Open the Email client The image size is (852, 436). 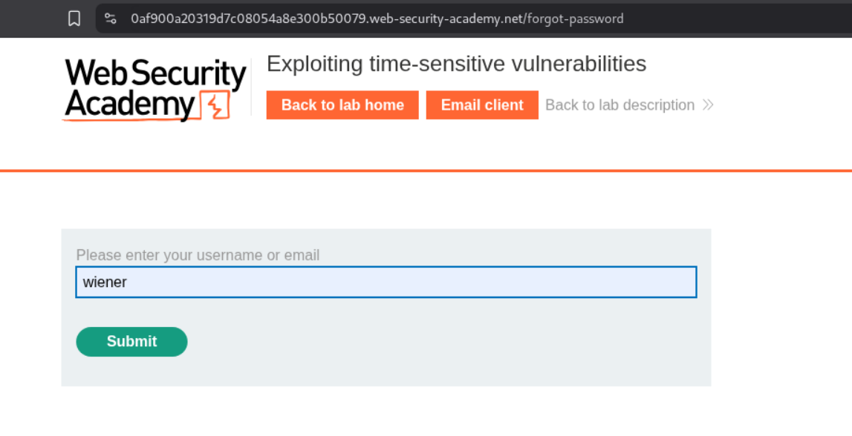click(x=482, y=105)
